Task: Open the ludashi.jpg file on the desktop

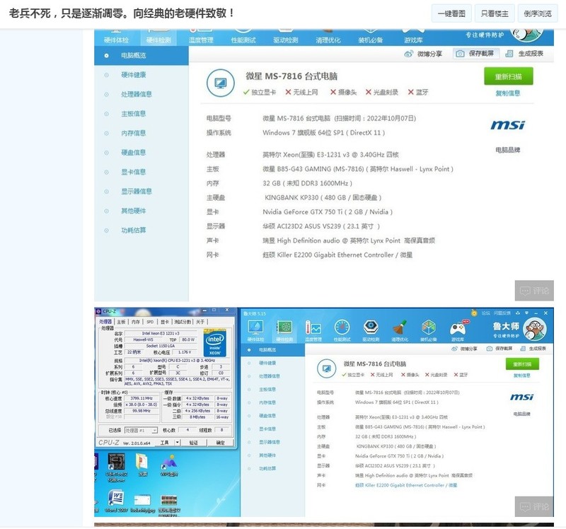Action: pos(143,503)
